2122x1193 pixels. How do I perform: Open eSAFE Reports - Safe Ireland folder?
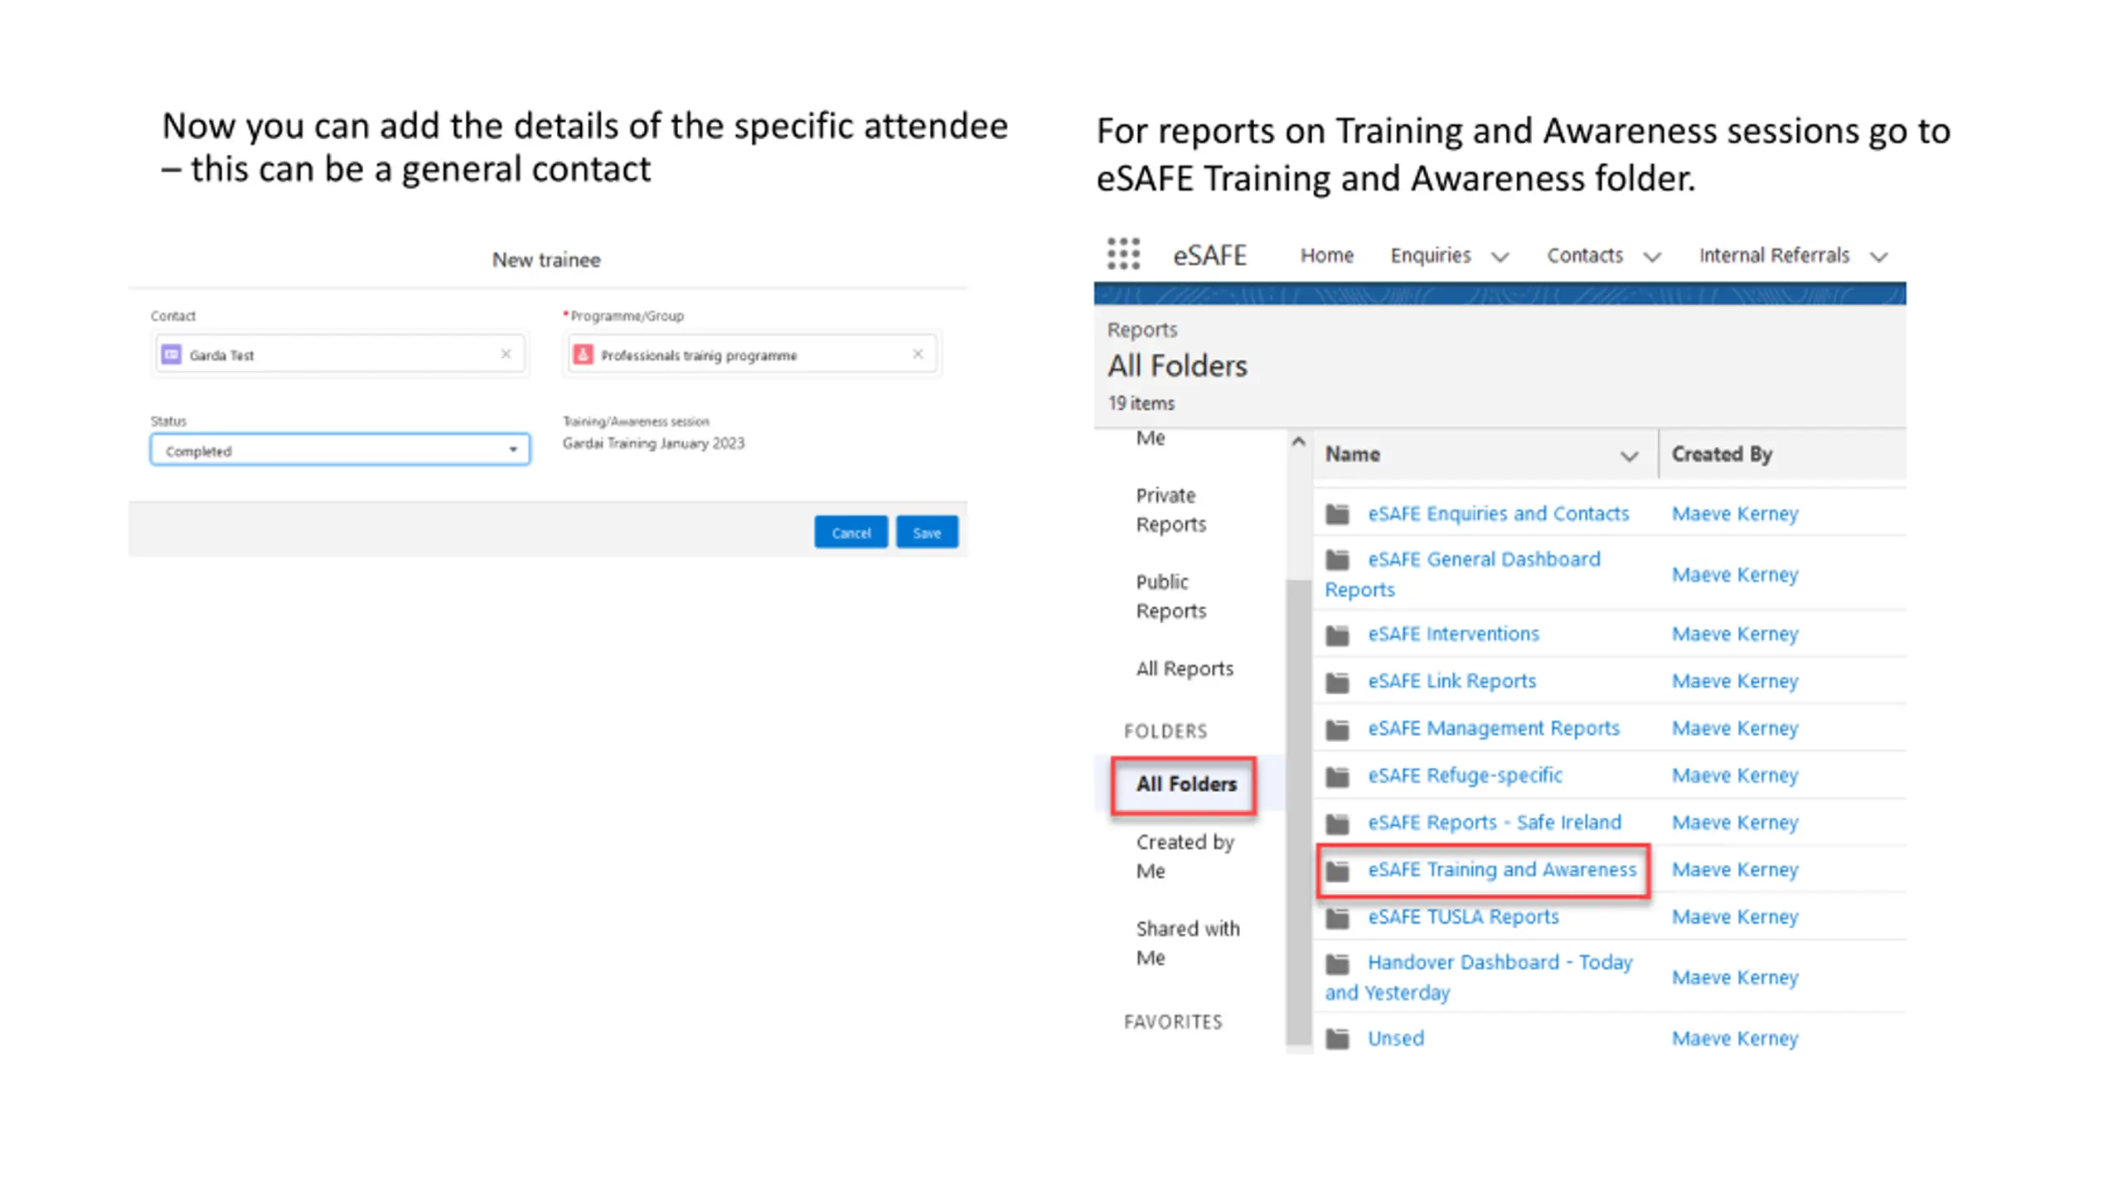(x=1494, y=823)
